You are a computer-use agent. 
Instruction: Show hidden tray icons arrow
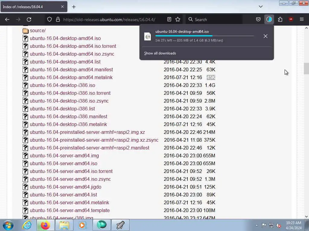click(256, 226)
